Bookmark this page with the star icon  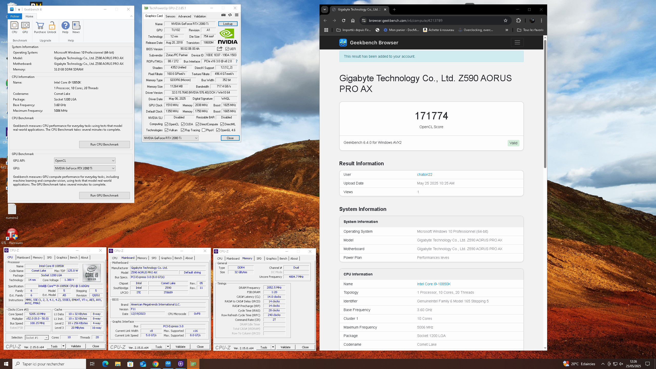[505, 20]
